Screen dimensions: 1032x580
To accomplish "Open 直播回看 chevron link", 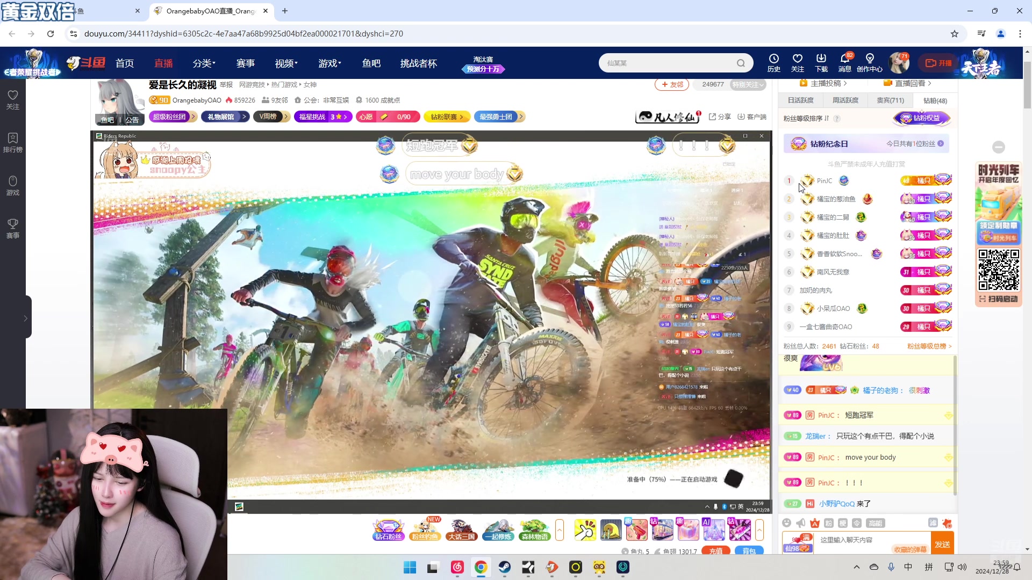I will (x=908, y=83).
